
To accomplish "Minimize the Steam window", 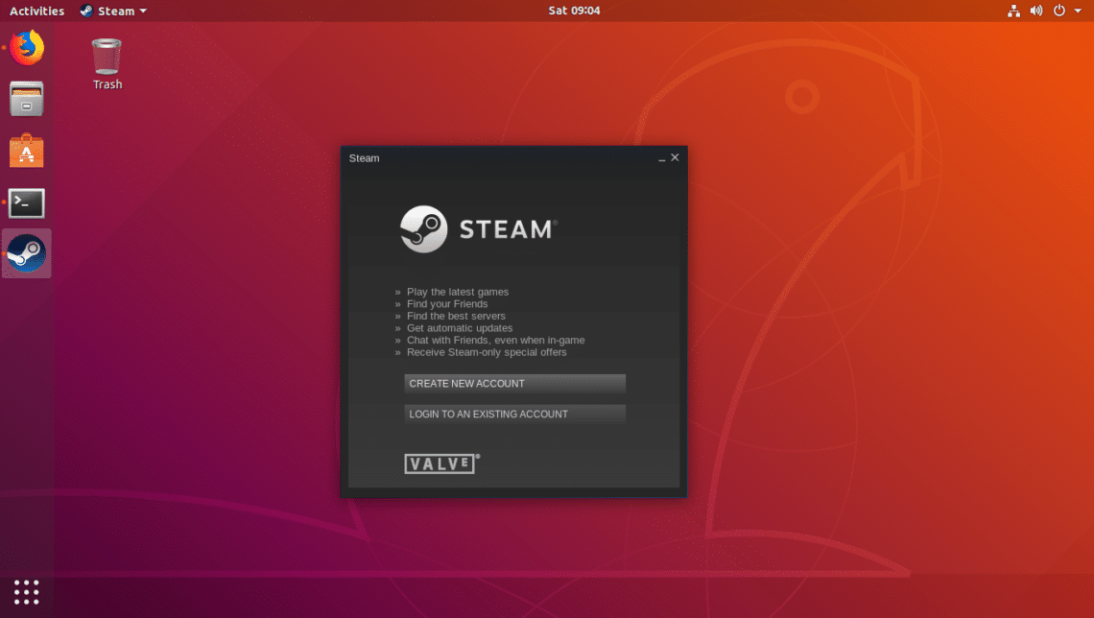I will tap(661, 158).
